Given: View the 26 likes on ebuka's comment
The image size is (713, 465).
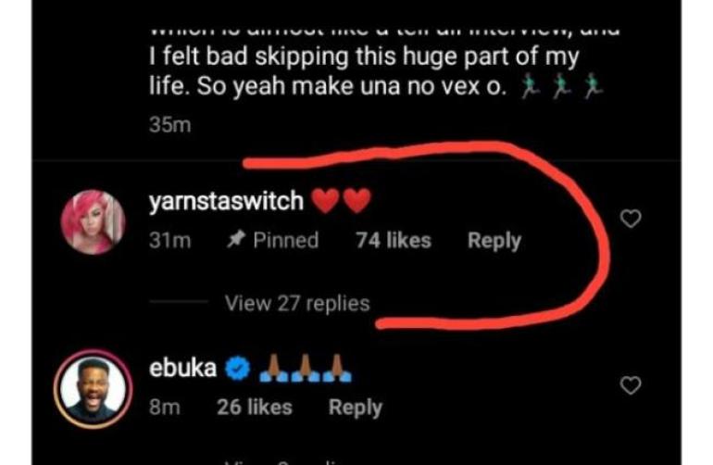Looking at the screenshot, I should click(255, 407).
